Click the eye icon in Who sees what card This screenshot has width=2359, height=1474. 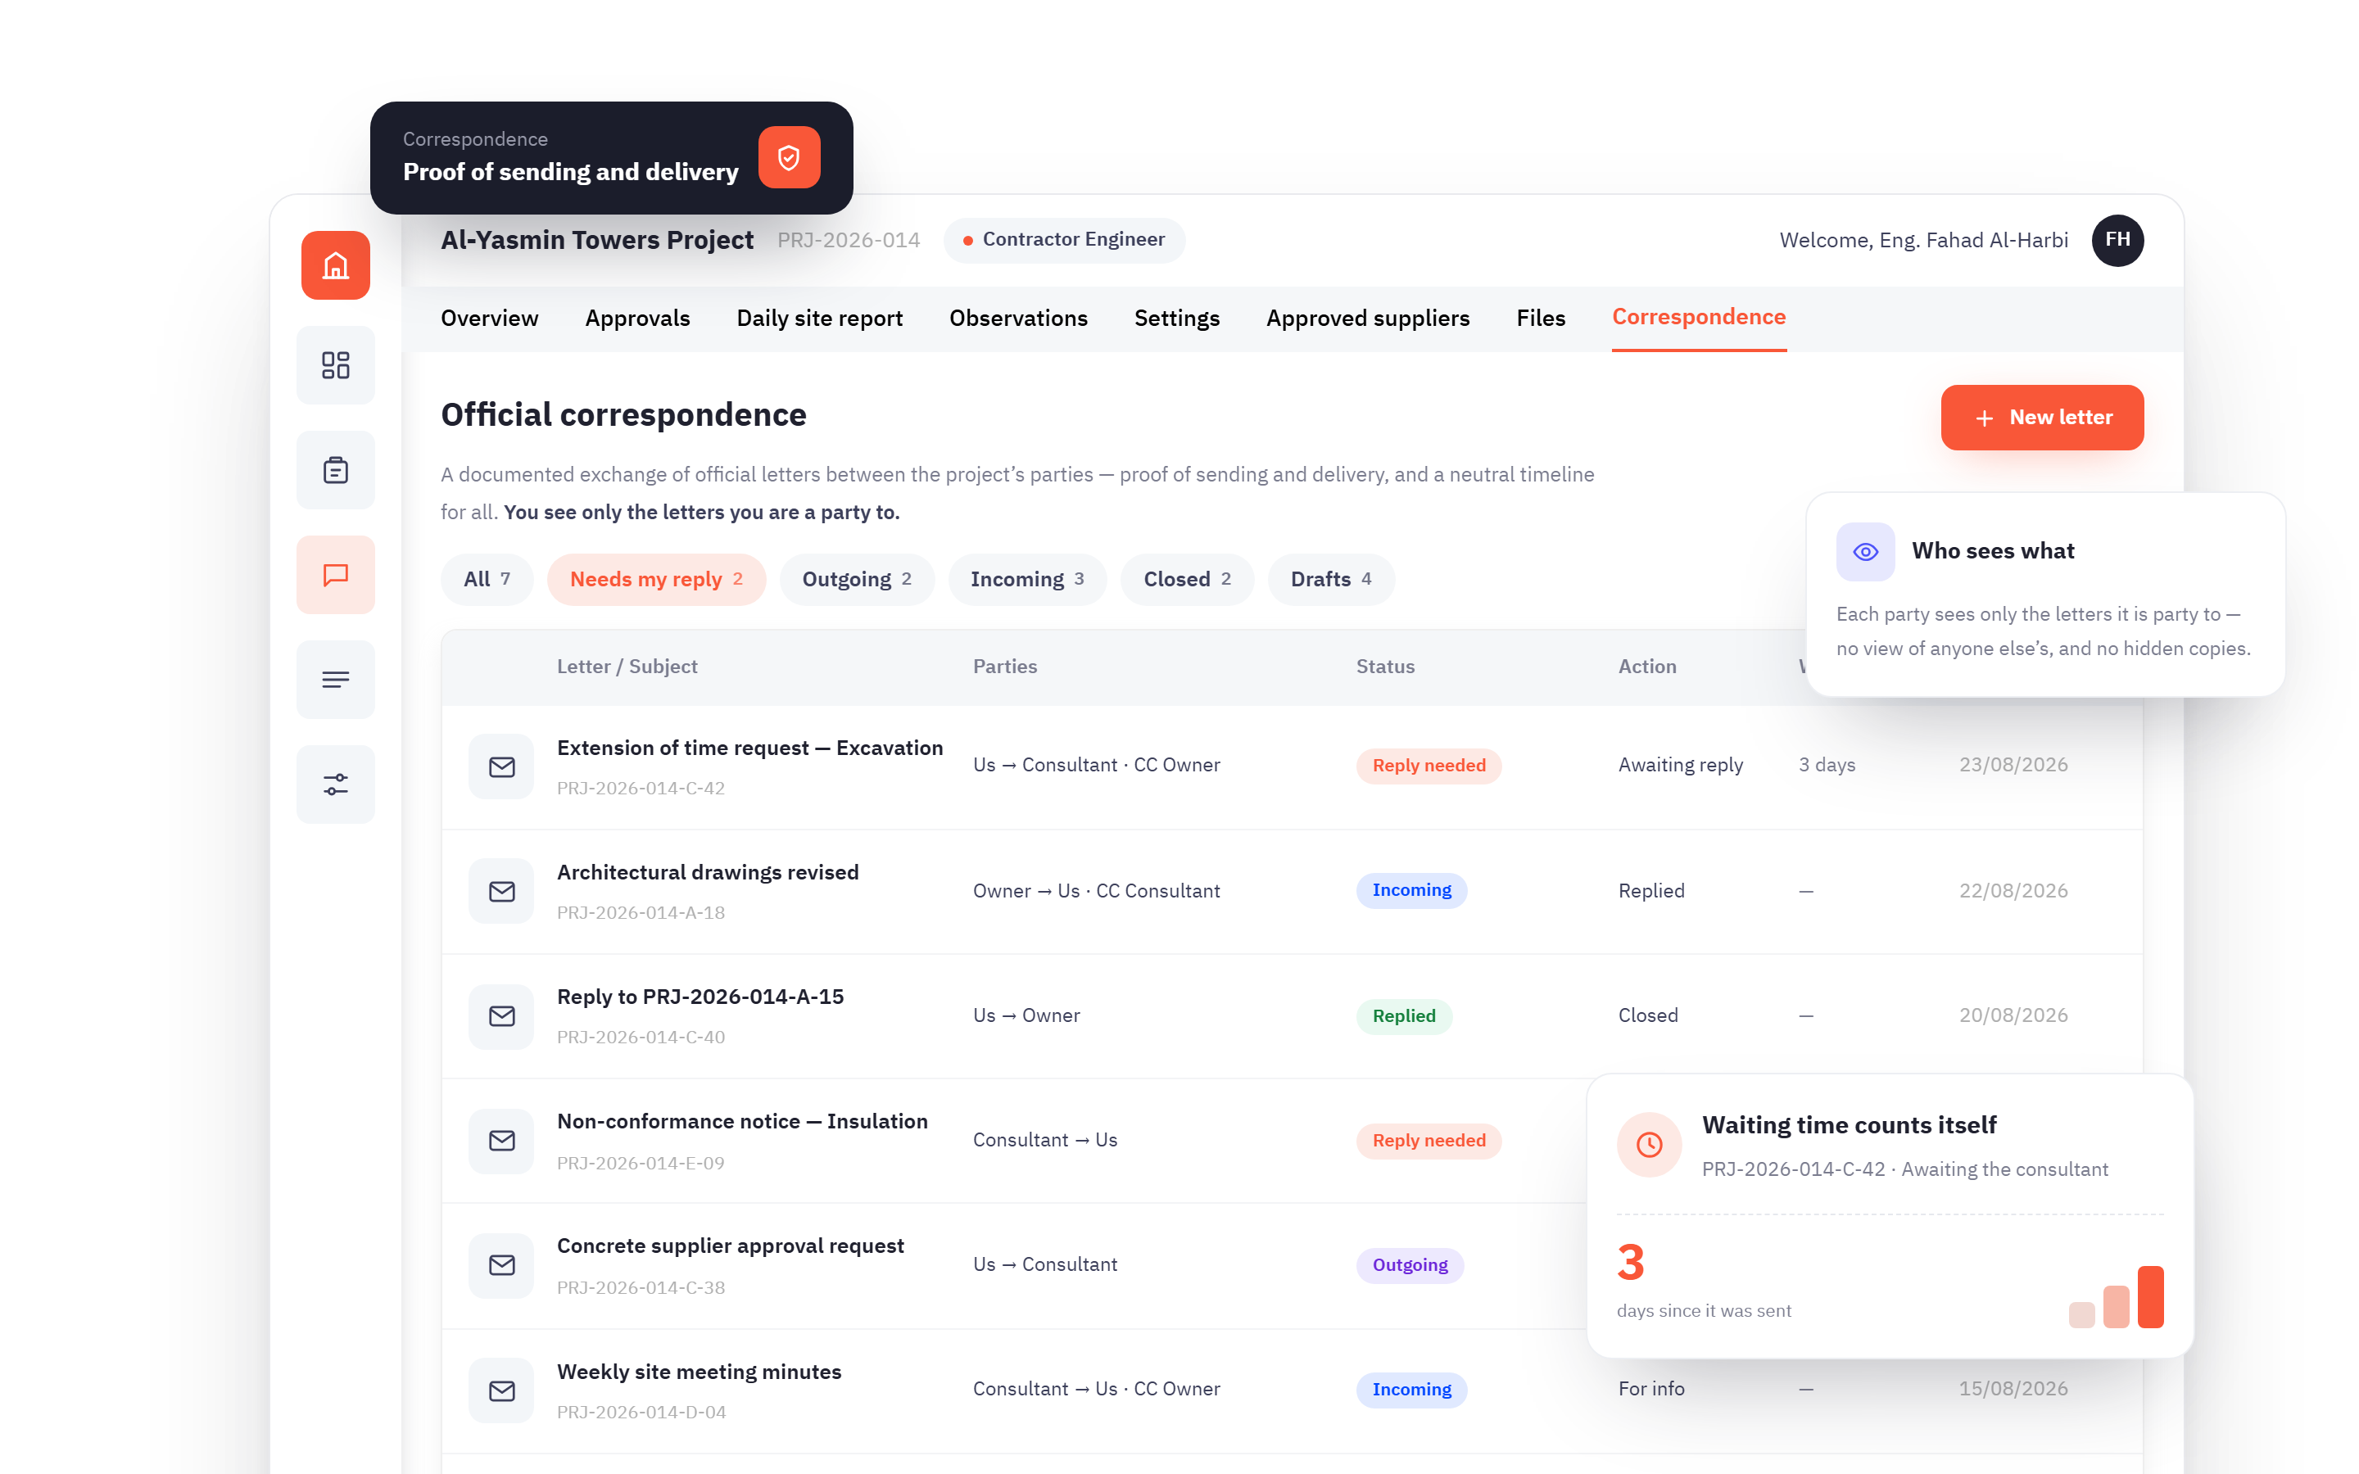coord(1865,552)
